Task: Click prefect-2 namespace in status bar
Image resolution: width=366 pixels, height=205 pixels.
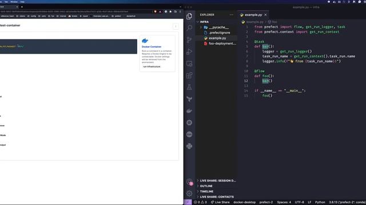Action: point(266,202)
